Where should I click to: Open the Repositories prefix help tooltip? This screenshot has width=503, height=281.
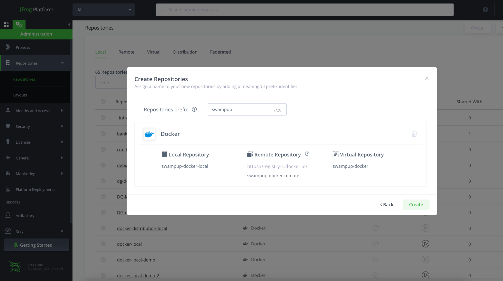194,109
